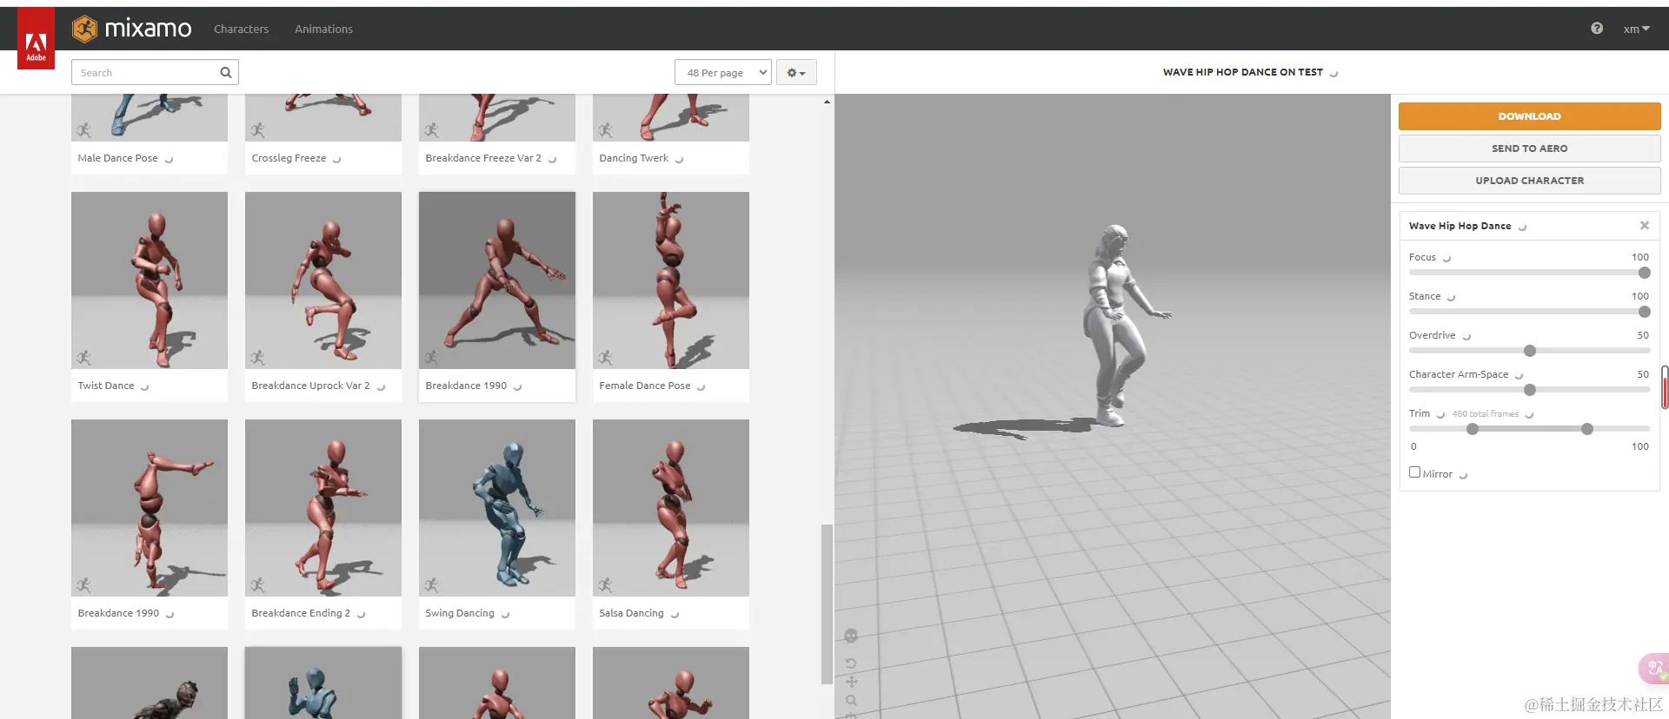Viewport: 1669px width, 719px height.
Task: Go to the Animations tab
Action: coord(323,29)
